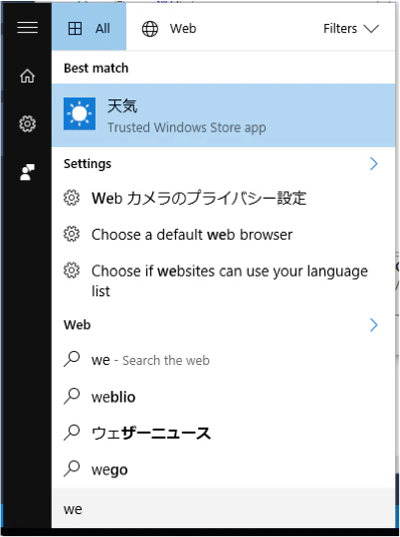
Task: Expand Web results with the arrow
Action: pyautogui.click(x=373, y=324)
